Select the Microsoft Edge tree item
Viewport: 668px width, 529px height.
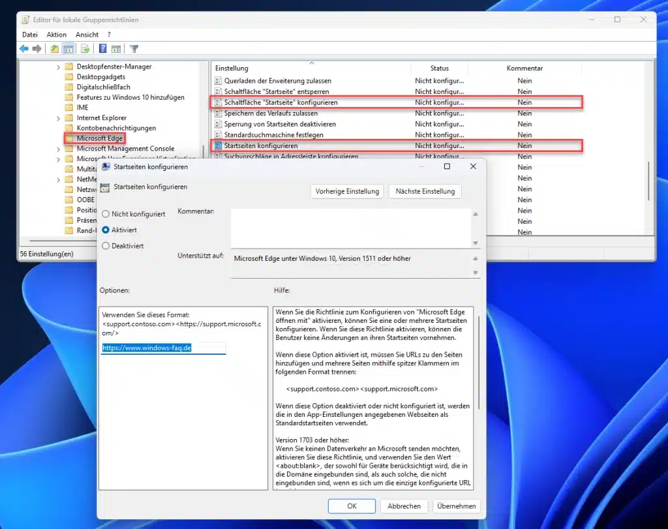click(99, 138)
